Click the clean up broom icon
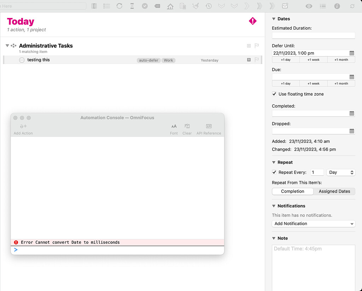Screen dimensions: 362x291 click(195, 6)
